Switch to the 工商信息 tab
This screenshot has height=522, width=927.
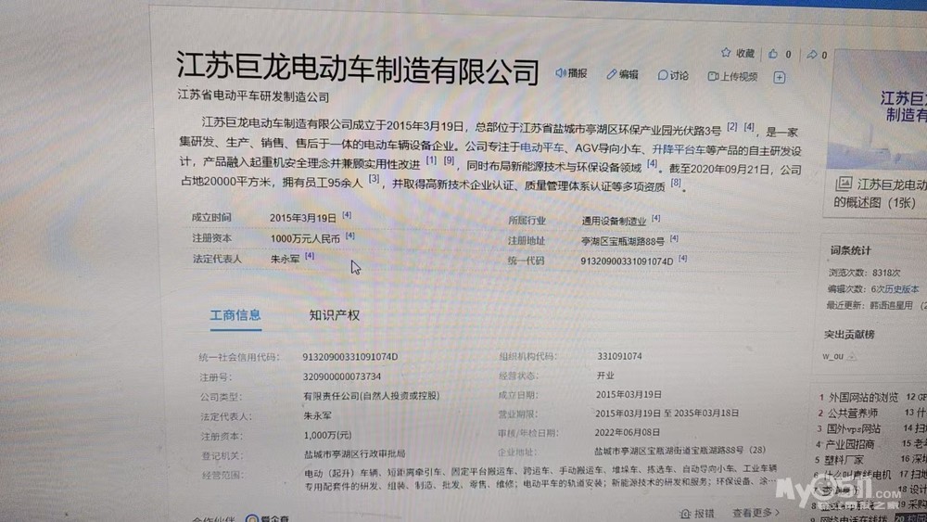(x=235, y=315)
